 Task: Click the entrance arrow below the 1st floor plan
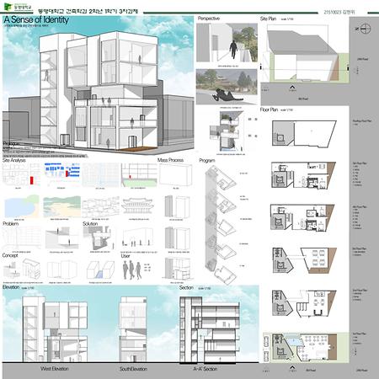click(292, 367)
